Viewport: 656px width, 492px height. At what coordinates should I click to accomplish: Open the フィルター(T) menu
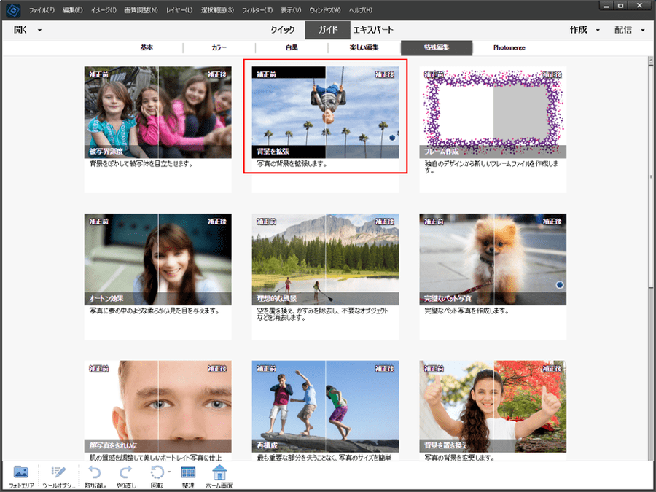point(257,10)
